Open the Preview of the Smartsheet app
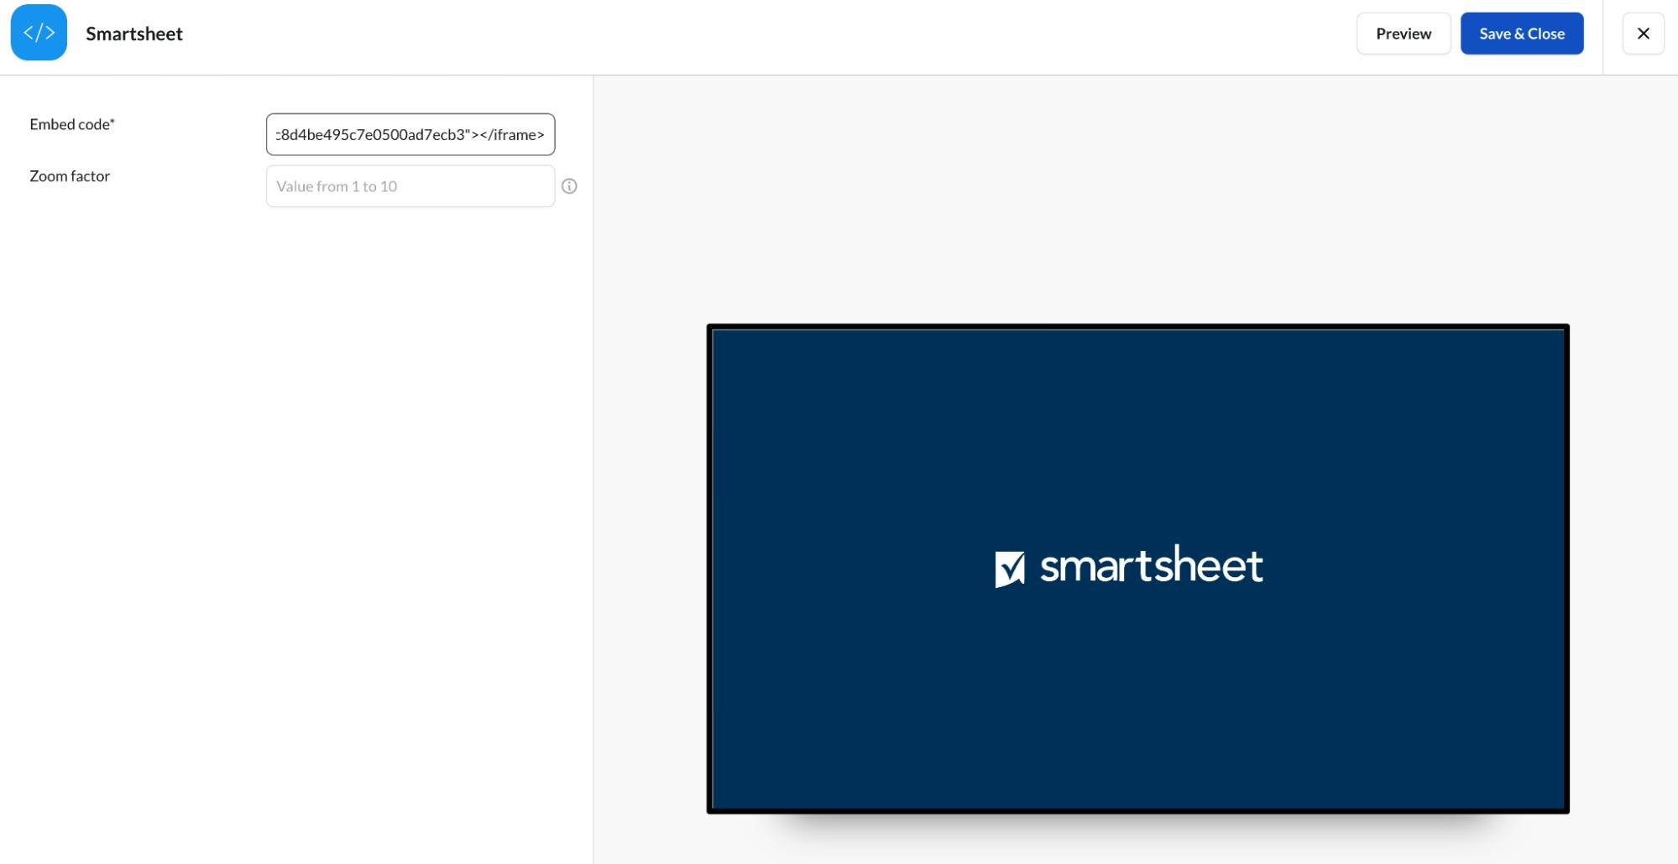Viewport: 1678px width, 864px height. pos(1404,34)
